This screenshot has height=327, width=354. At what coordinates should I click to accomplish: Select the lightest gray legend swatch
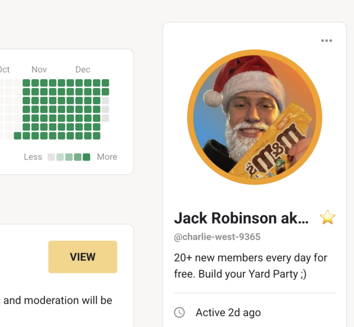coord(51,157)
